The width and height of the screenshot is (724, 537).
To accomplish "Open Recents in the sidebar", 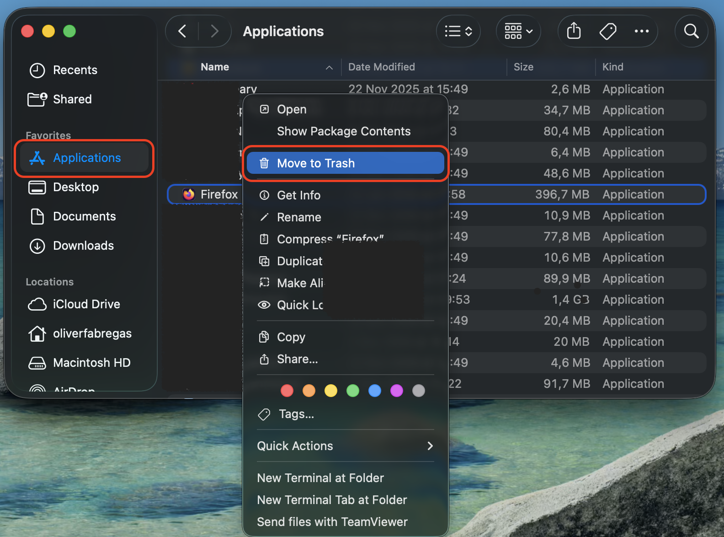I will (84, 70).
